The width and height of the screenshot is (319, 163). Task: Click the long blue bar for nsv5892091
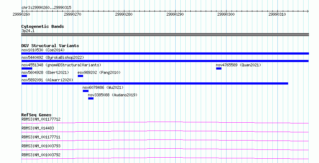[x=155, y=83]
